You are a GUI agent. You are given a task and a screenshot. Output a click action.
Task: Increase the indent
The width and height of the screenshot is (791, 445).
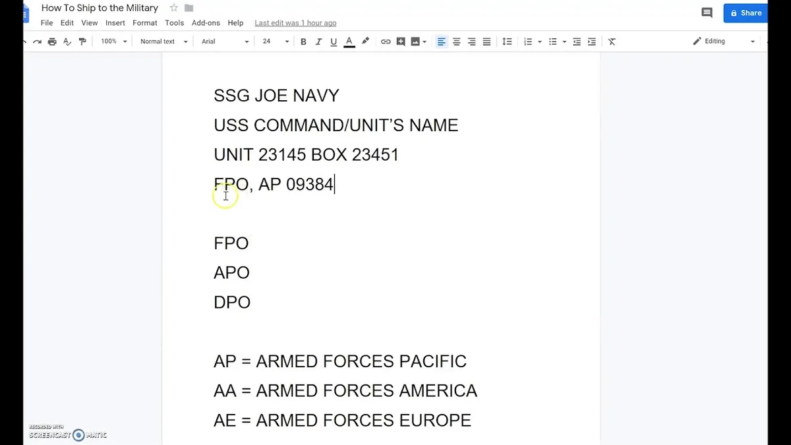(x=591, y=42)
